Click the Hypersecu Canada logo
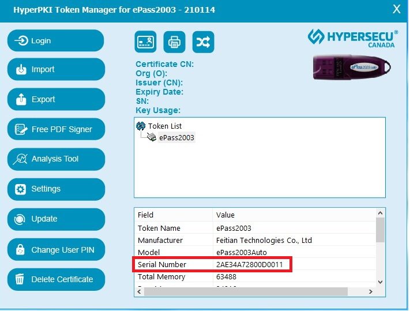The width and height of the screenshot is (410, 311). [353, 38]
